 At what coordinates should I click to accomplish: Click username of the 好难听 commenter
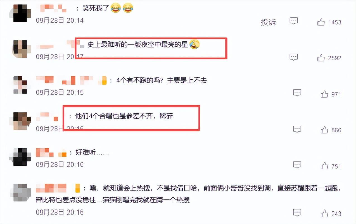pos(51,153)
